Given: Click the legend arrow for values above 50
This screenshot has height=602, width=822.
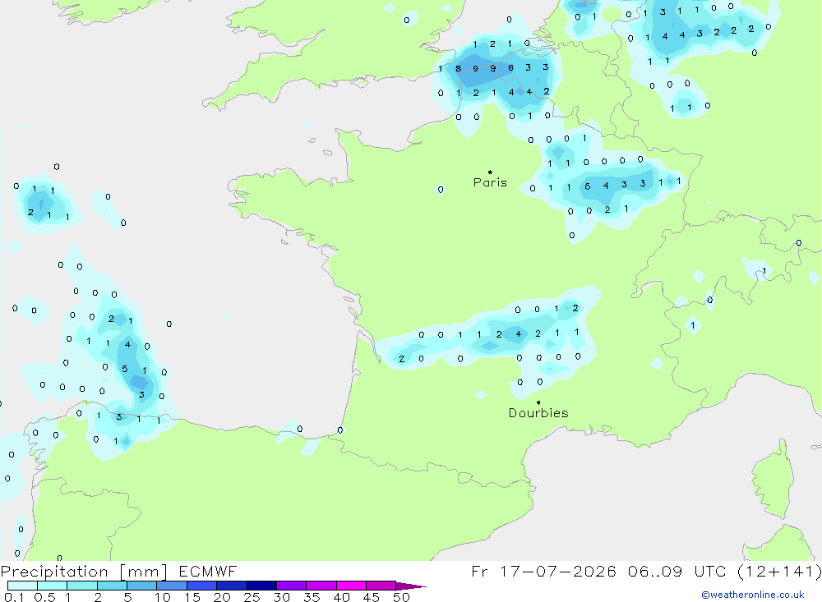Looking at the screenshot, I should pyautogui.click(x=410, y=586).
